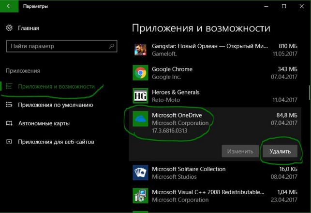This screenshot has width=311, height=213.
Task: Select the Google Chrome app name
Action: coord(172,69)
